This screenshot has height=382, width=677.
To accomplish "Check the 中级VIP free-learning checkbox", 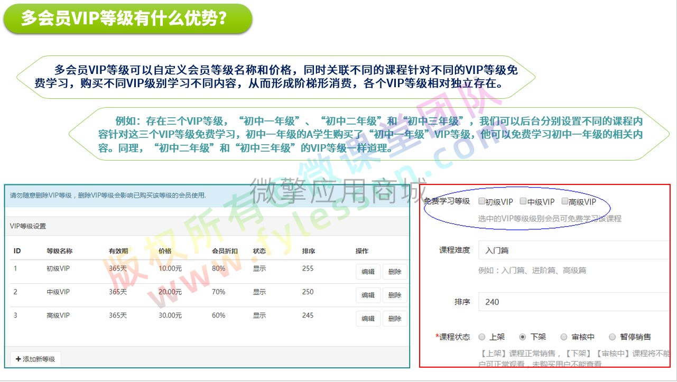I will coord(523,201).
